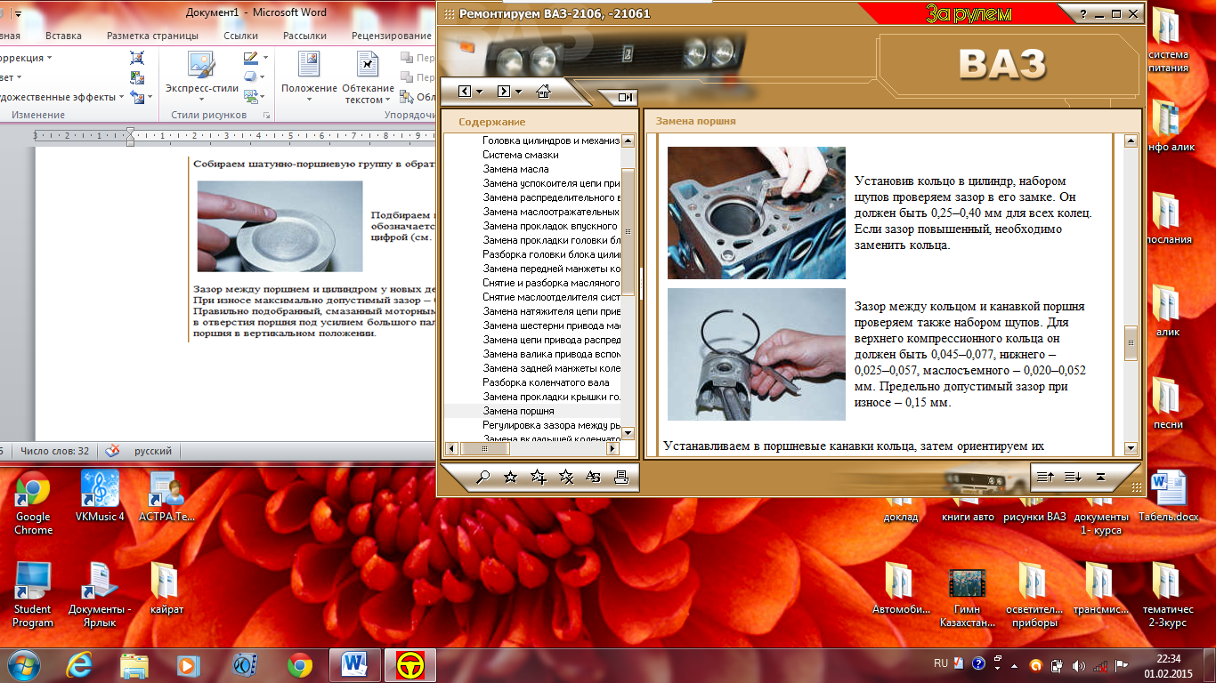Image resolution: width=1216 pixels, height=683 pixels.
Task: Open the Табель.docx desktop file
Action: [1168, 497]
